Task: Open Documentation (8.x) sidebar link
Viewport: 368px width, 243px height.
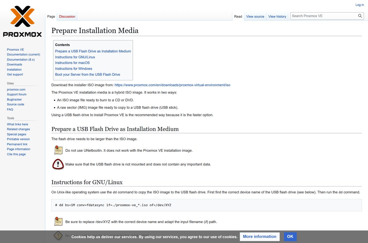Action: click(x=21, y=60)
